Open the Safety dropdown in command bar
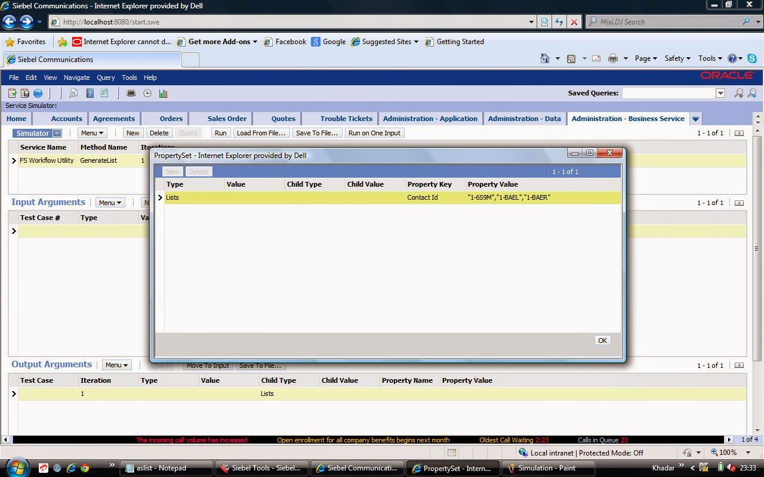Viewport: 764px width, 477px height. [677, 58]
